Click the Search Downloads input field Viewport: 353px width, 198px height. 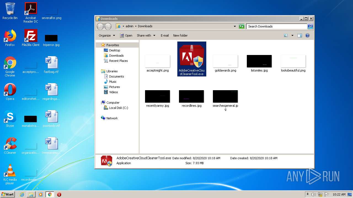click(x=277, y=26)
